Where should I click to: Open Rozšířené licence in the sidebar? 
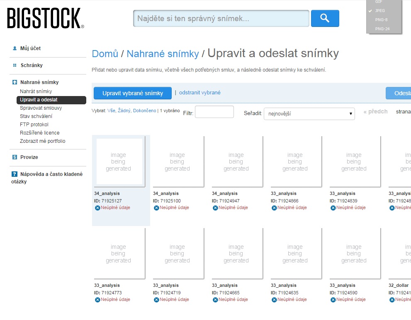click(39, 132)
